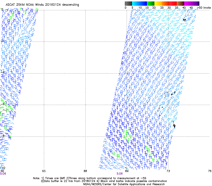This screenshot has height=186, width=212.
Task: Click the longitude label 75
Action: [x=210, y=171]
